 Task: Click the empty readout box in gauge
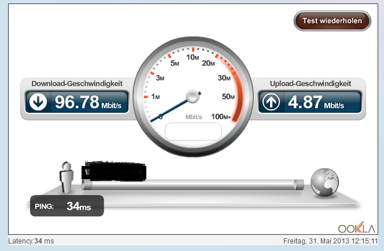[194, 132]
